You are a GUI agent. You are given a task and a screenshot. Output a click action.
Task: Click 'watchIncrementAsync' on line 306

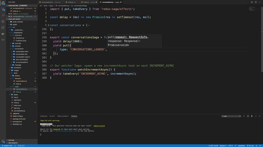click(93, 69)
